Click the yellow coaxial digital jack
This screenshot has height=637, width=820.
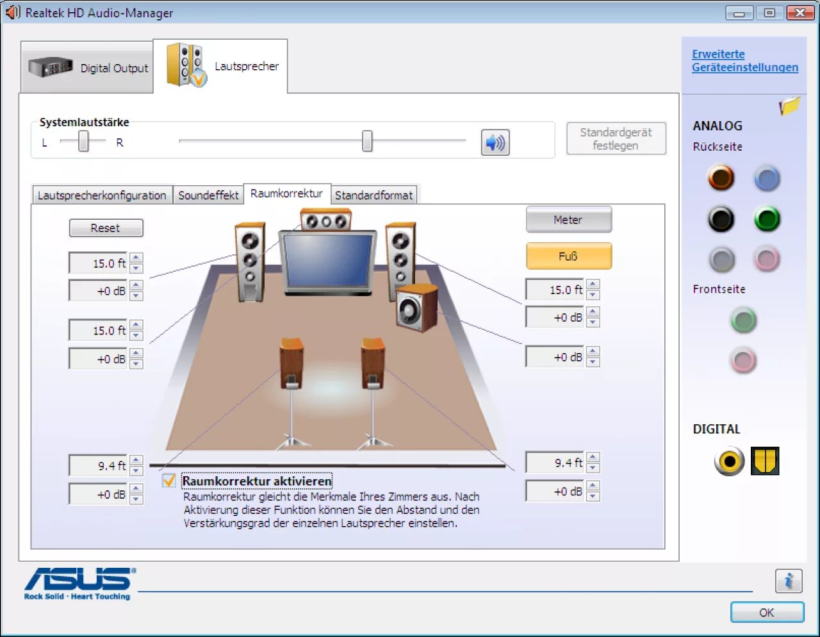coord(730,461)
